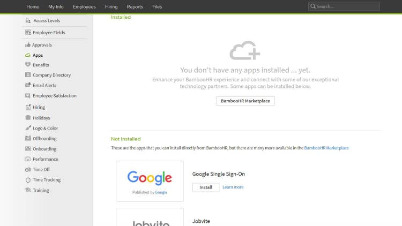Select Hiring in the top navigation
Screen dimensions: 402x226
click(x=111, y=6)
